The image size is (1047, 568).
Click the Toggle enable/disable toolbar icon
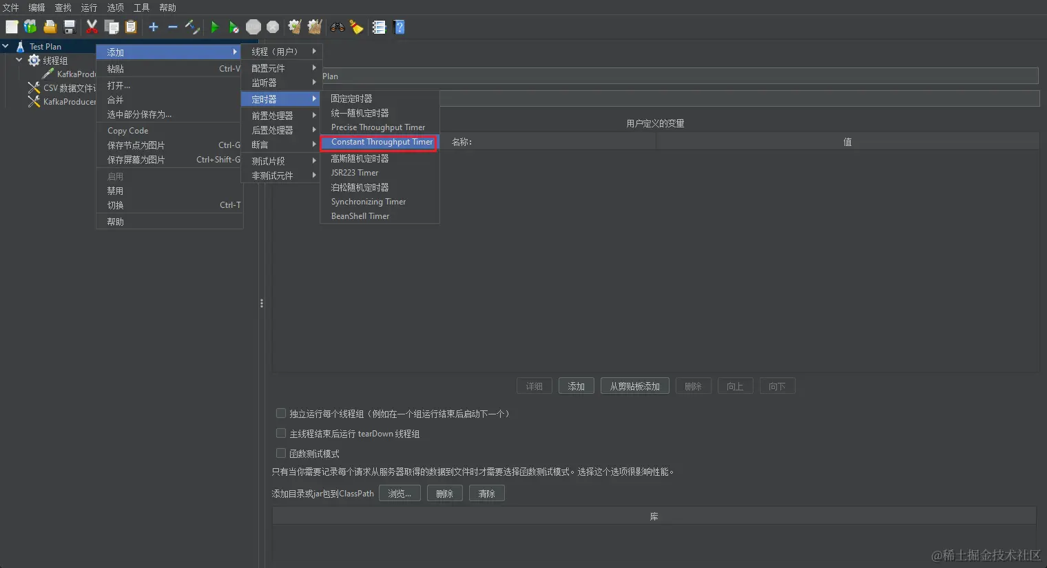[x=192, y=27]
